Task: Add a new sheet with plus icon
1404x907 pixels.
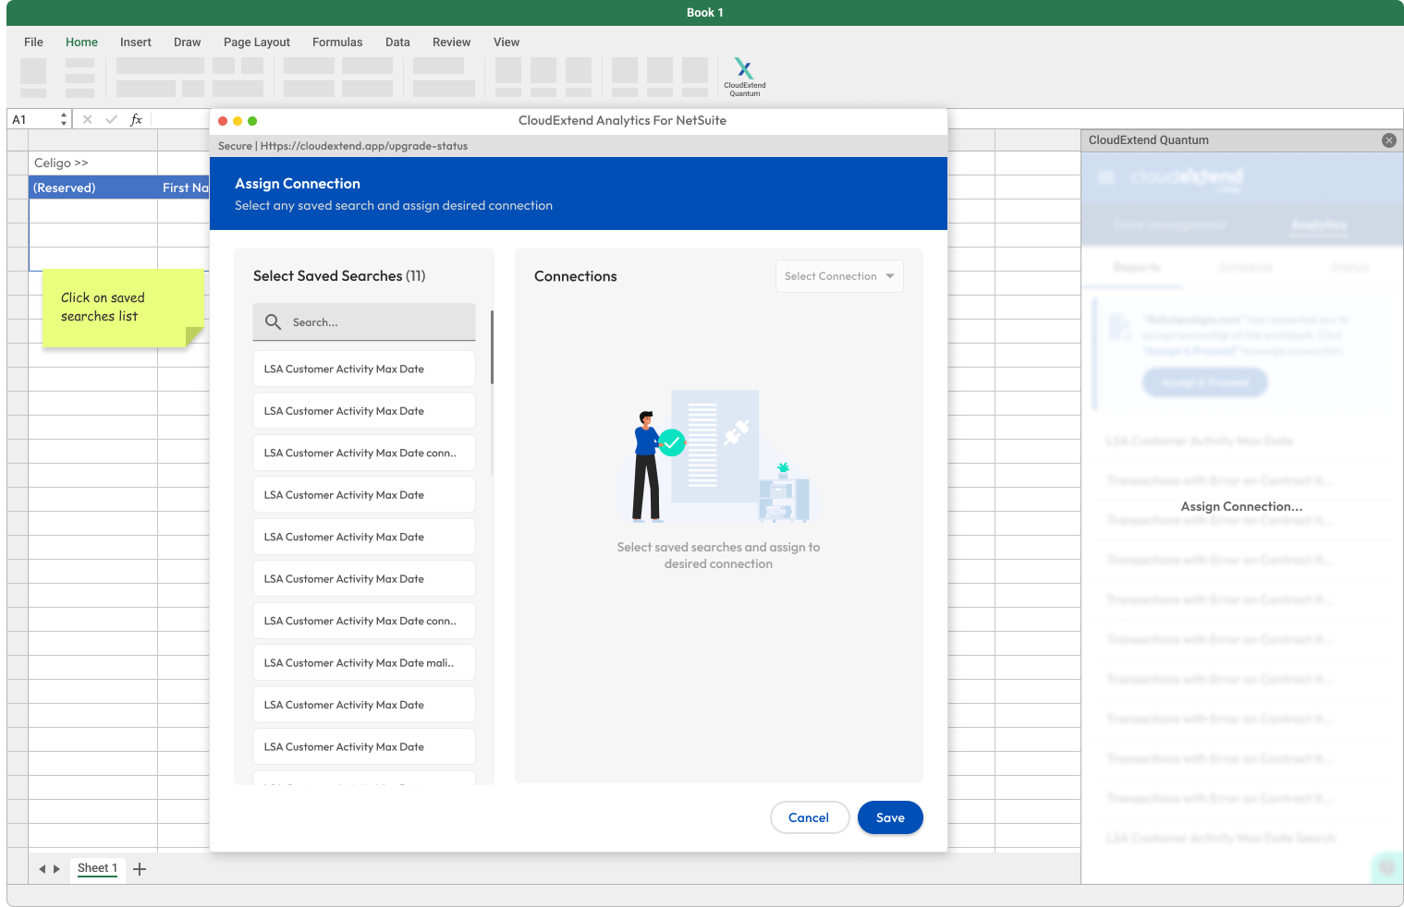Action: (140, 868)
